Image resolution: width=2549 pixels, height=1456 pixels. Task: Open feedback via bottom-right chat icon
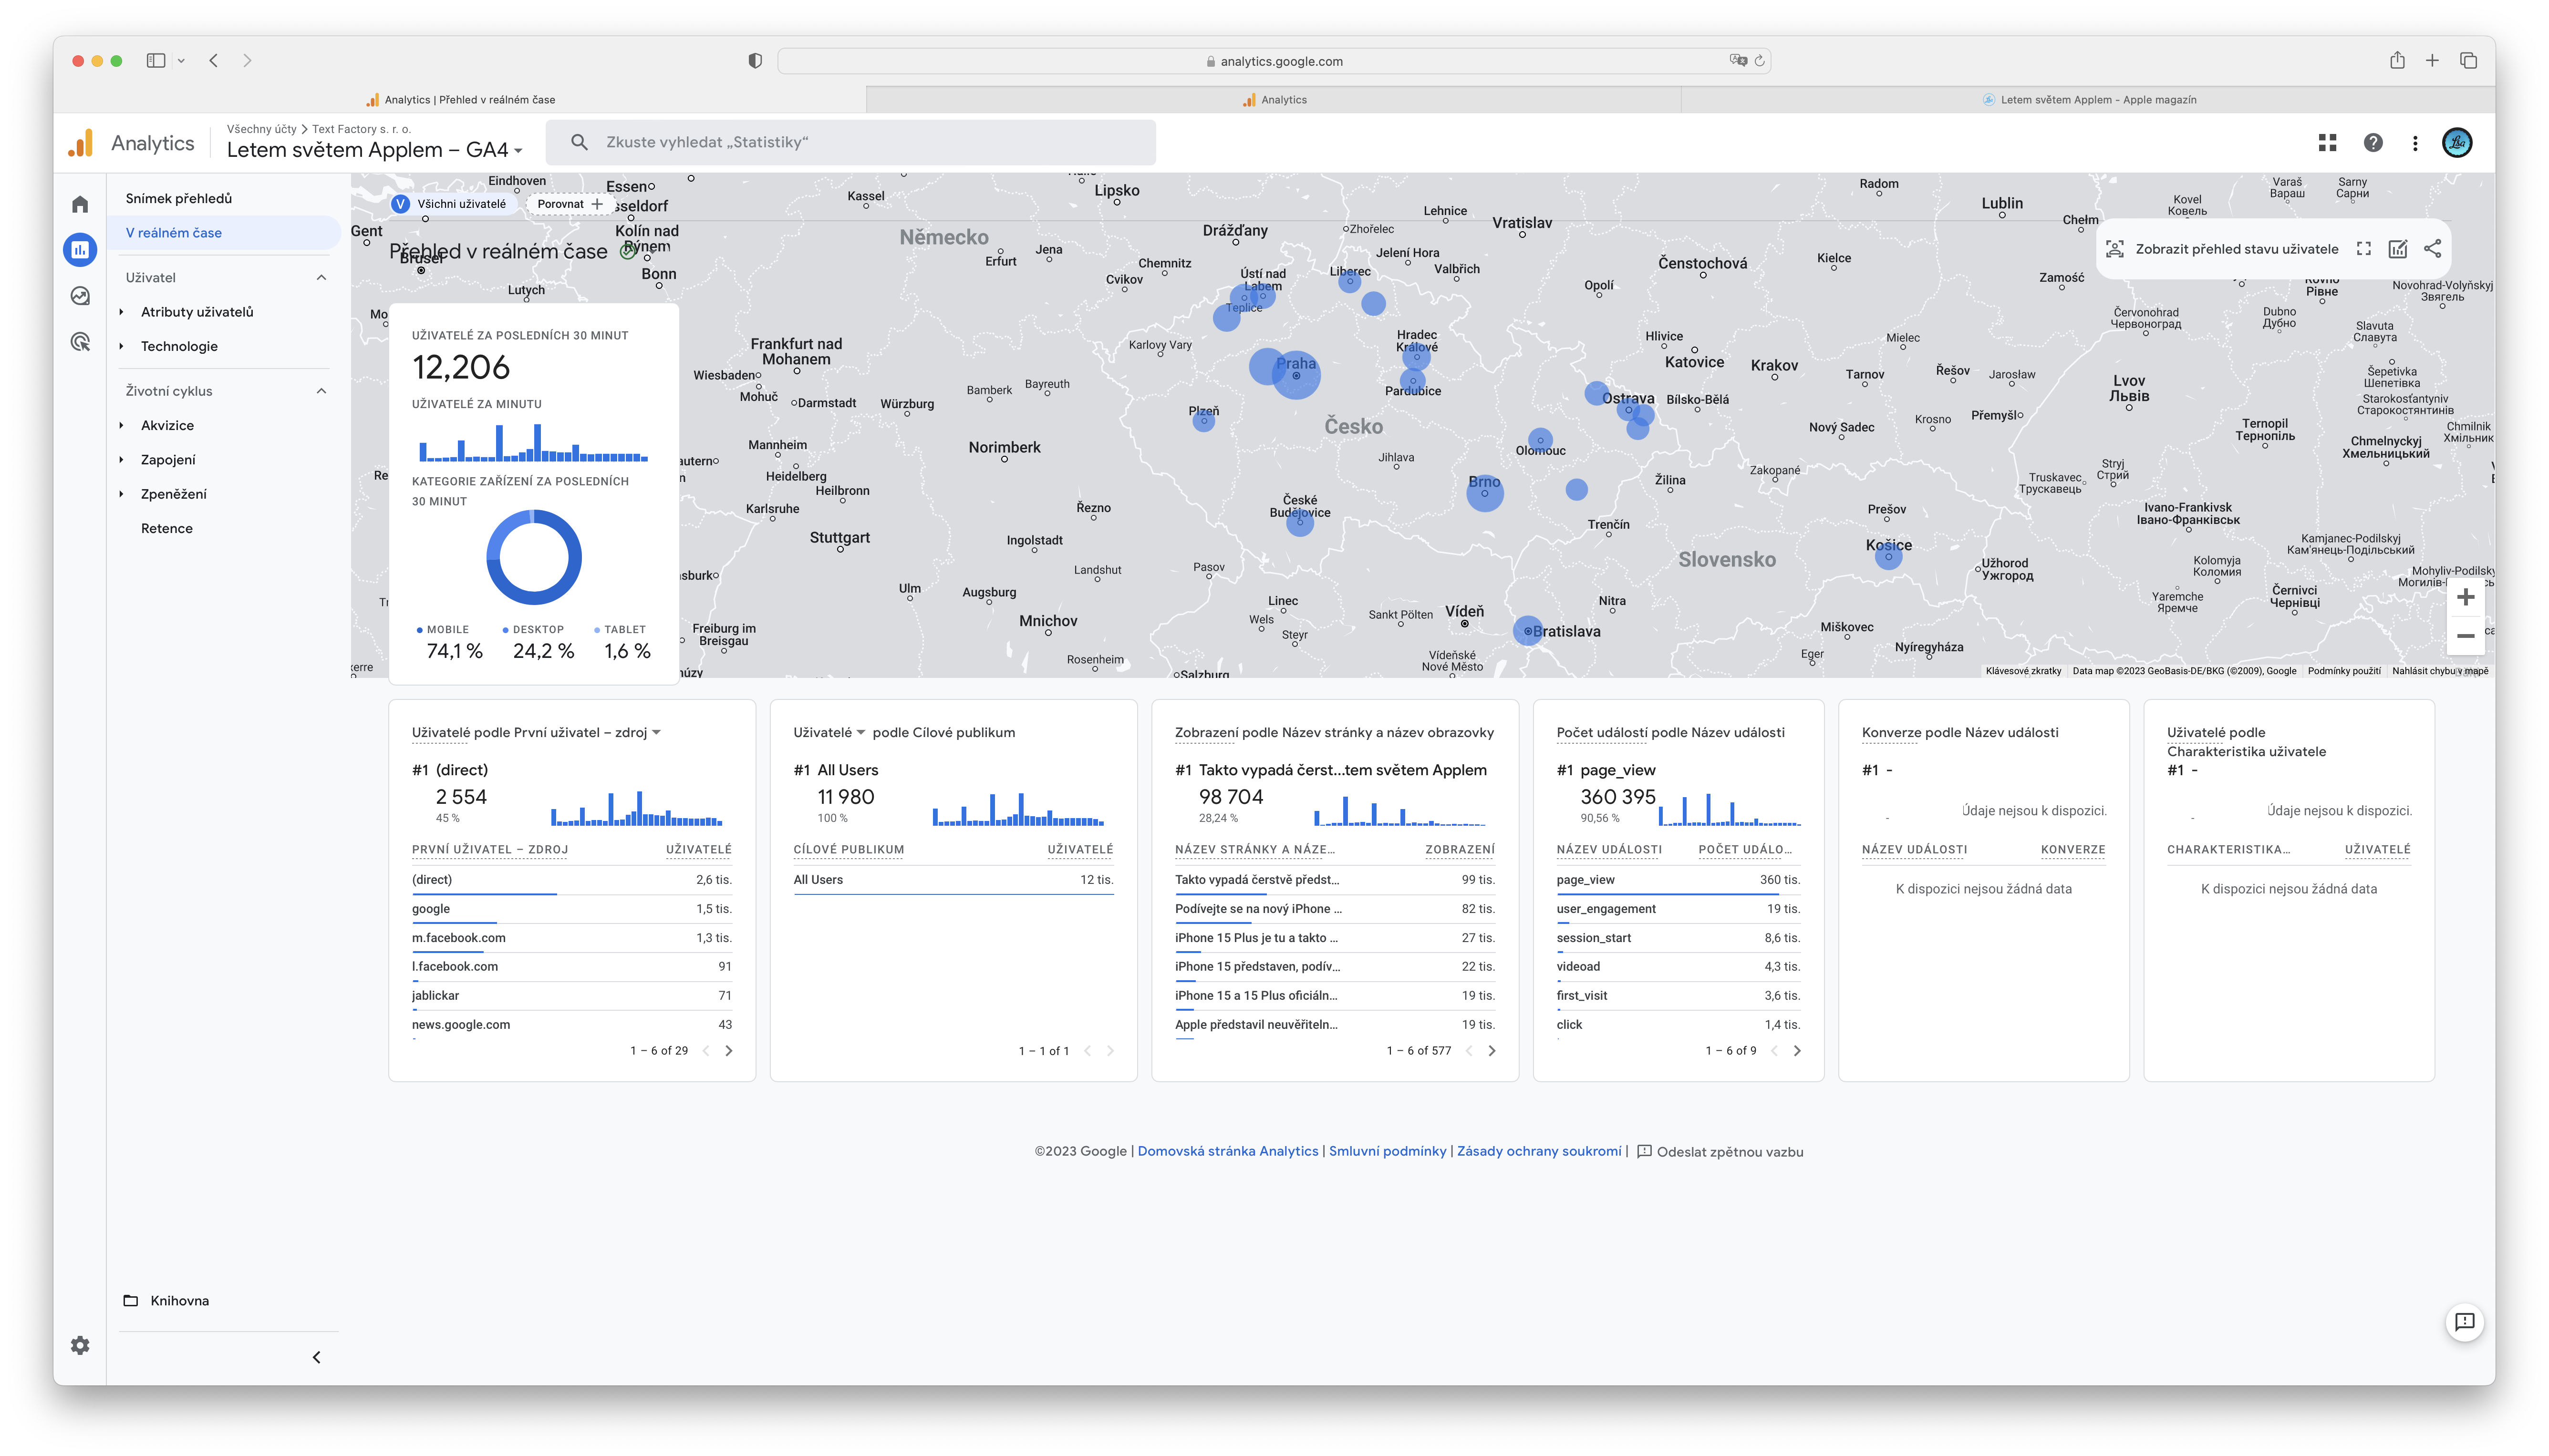click(x=2465, y=1322)
